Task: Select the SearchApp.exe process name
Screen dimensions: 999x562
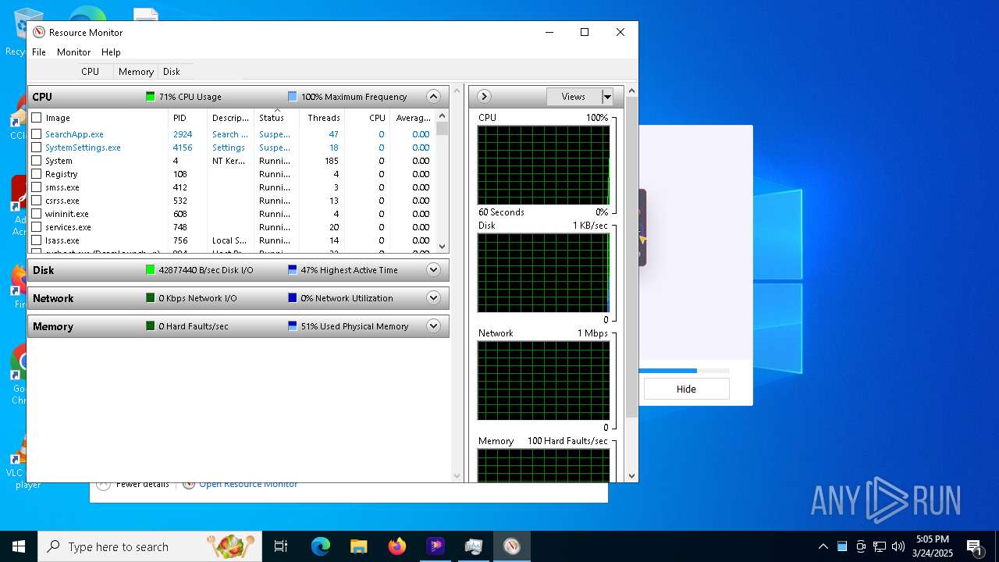Action: tap(74, 134)
